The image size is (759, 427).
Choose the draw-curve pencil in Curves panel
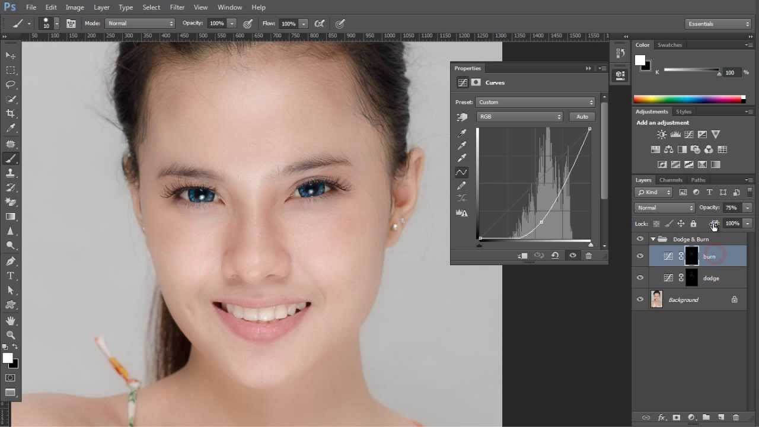click(462, 186)
